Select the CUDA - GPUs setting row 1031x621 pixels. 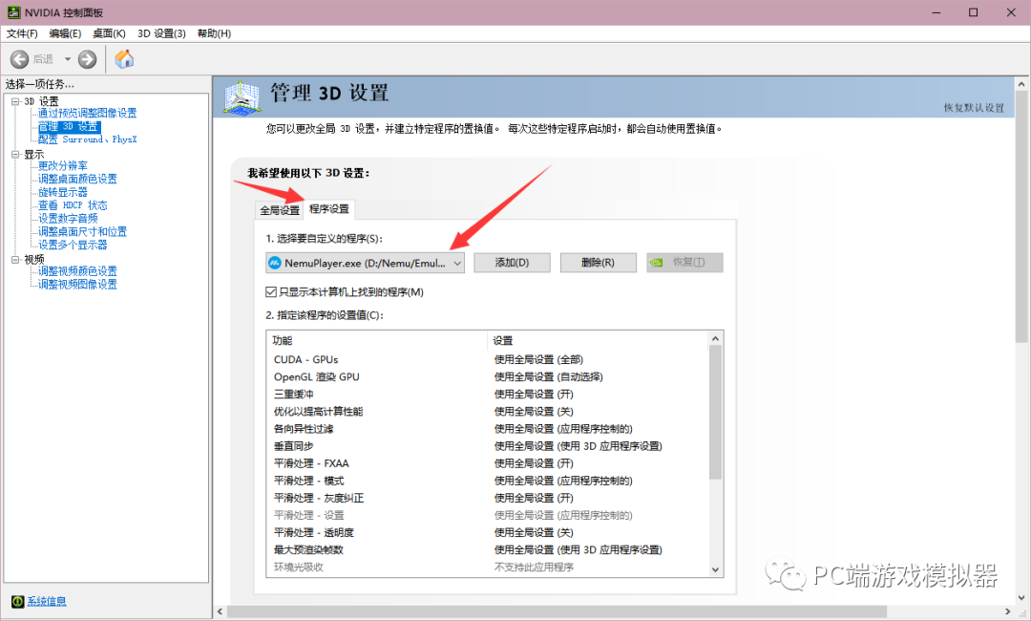[487, 360]
